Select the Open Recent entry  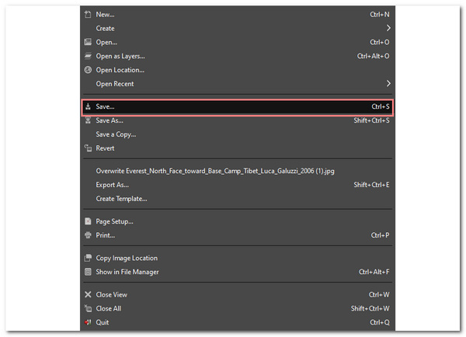pyautogui.click(x=238, y=84)
